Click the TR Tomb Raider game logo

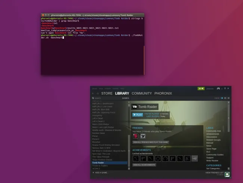[x=135, y=107]
